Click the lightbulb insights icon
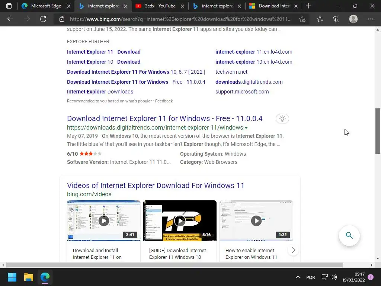Image resolution: width=381 pixels, height=286 pixels. (x=282, y=119)
